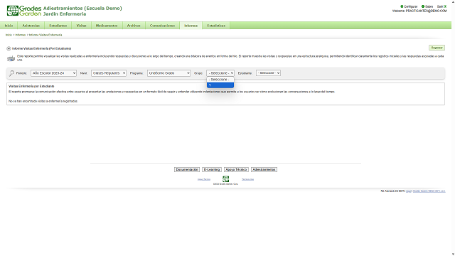Open the Nivel dropdown Clases Regulares
The image size is (455, 256).
[x=109, y=73]
